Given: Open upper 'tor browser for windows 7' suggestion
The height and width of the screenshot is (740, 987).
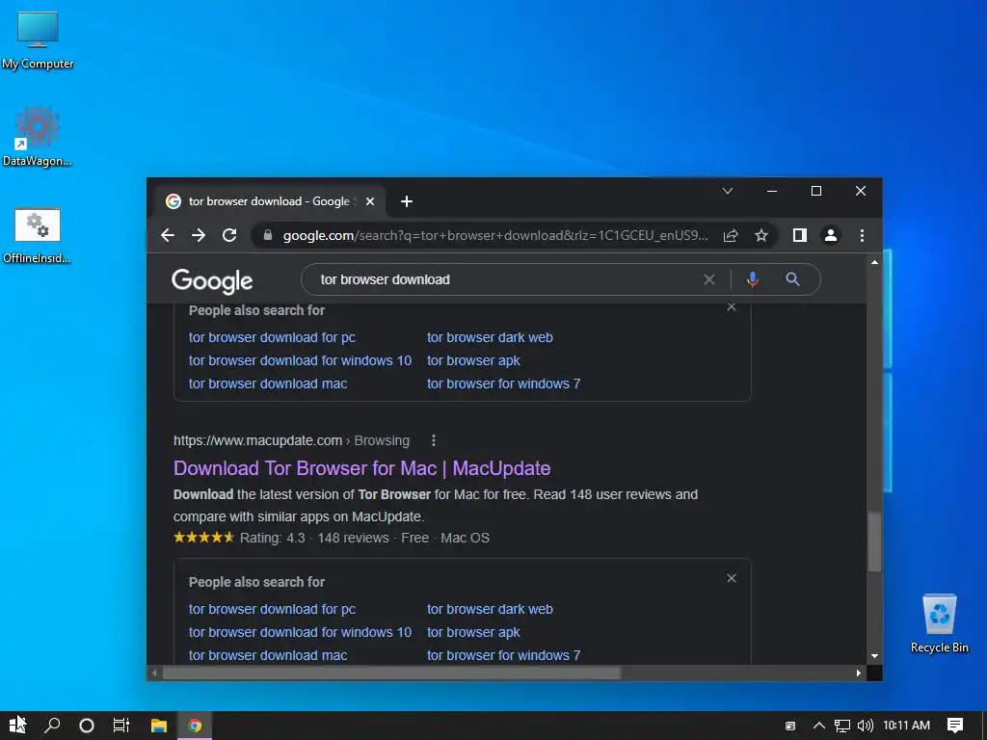Looking at the screenshot, I should click(x=503, y=383).
